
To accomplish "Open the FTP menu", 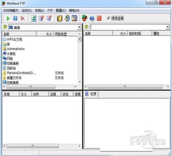I will pos(50,11).
